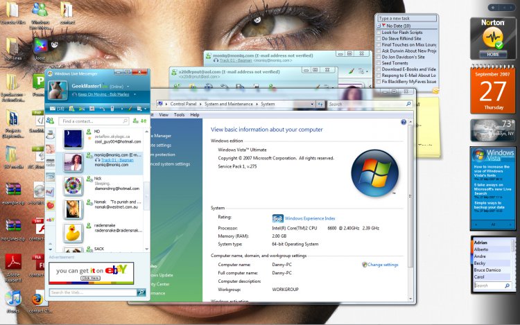Open the address bar history dropdown
The image size is (520, 325).
pos(312,104)
